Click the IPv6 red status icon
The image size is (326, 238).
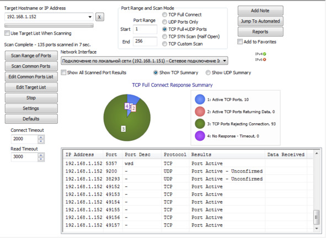(264, 60)
